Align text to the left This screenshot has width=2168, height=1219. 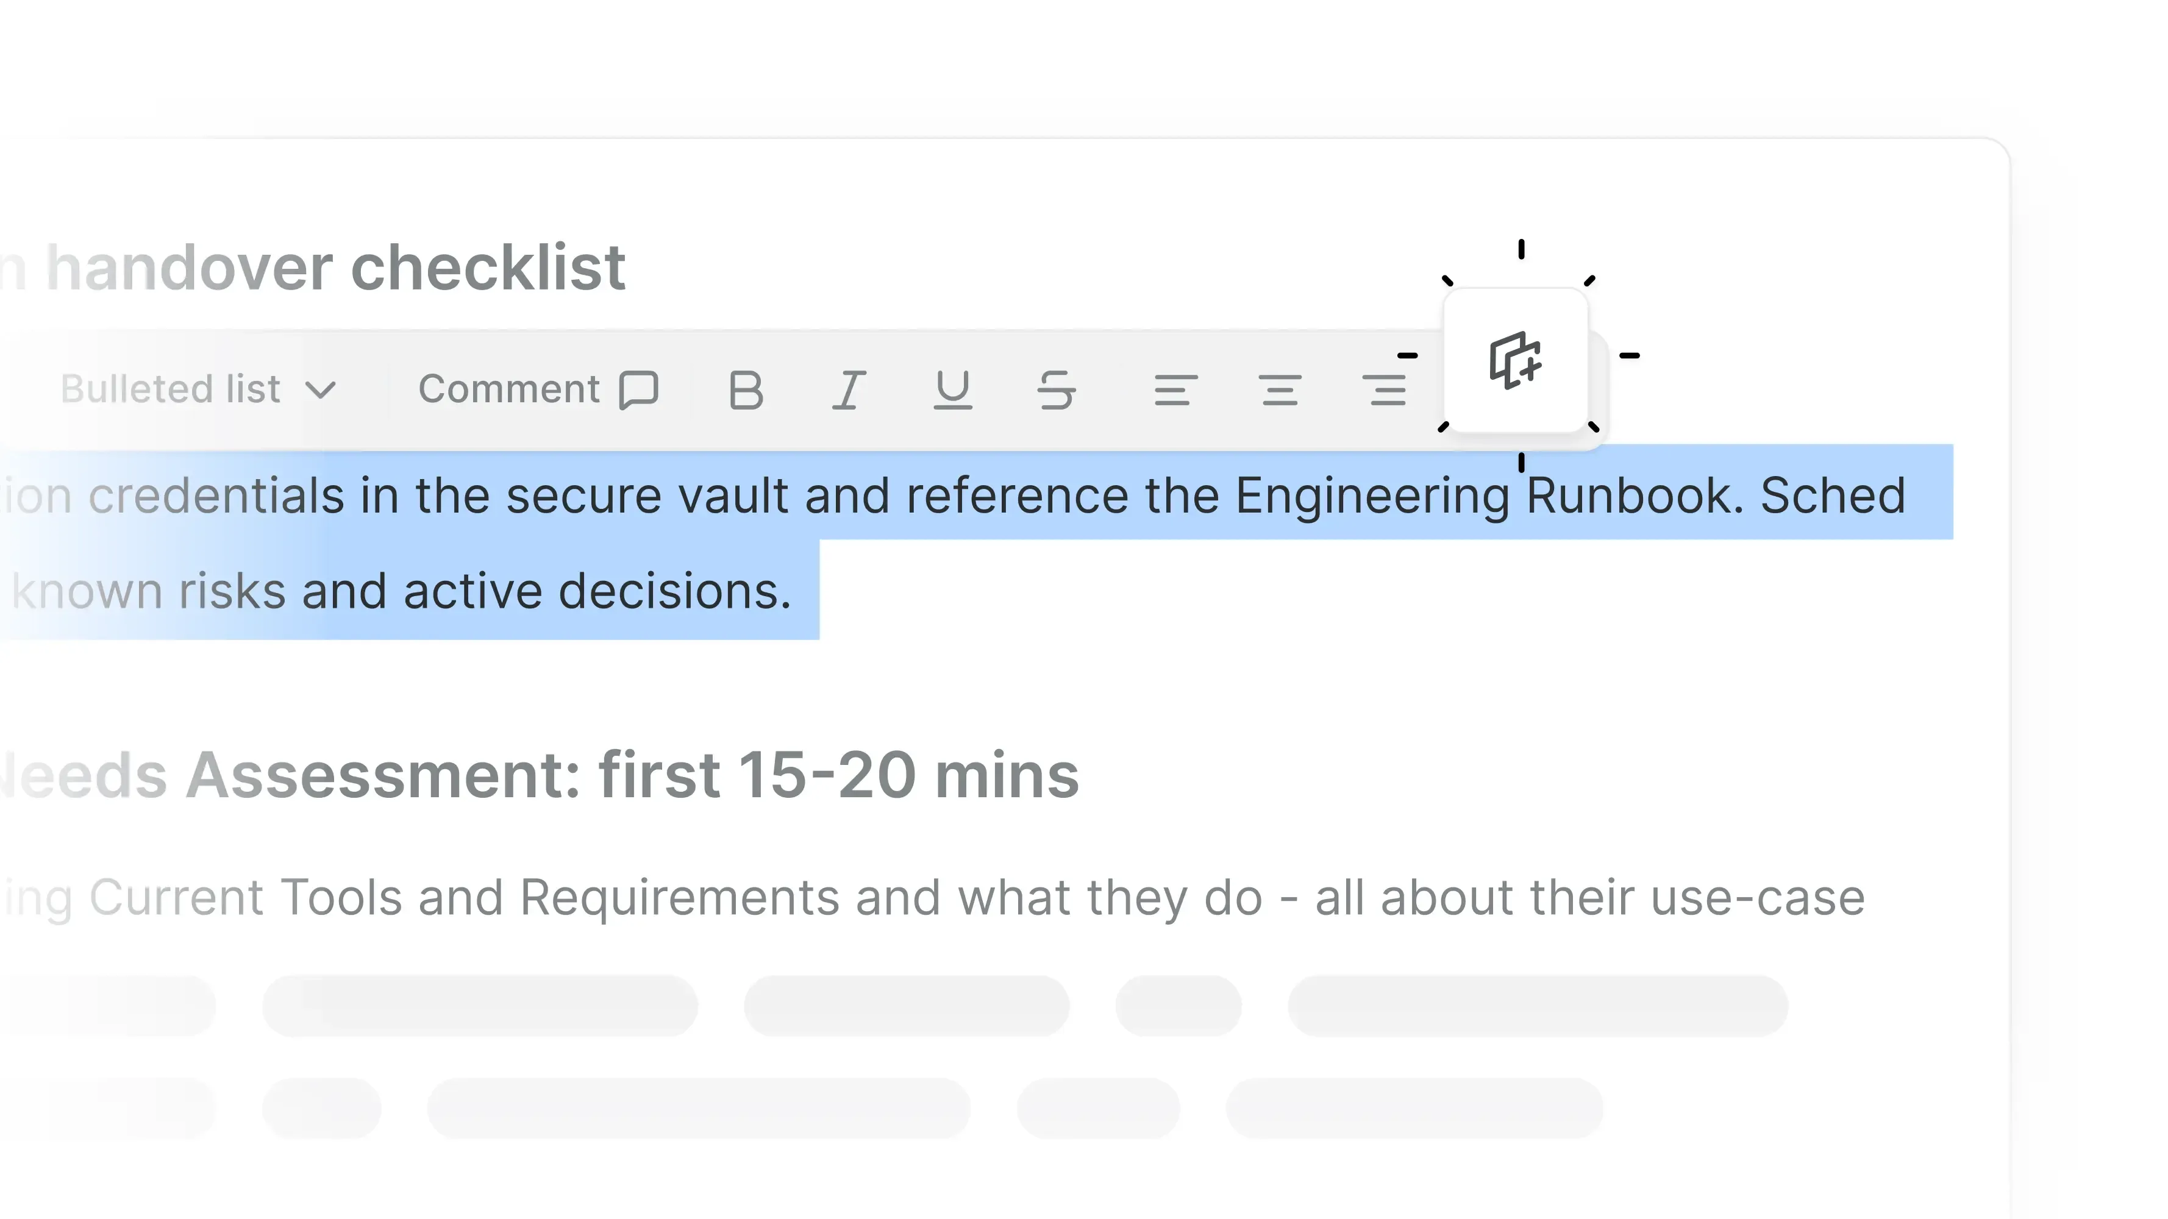(1175, 390)
